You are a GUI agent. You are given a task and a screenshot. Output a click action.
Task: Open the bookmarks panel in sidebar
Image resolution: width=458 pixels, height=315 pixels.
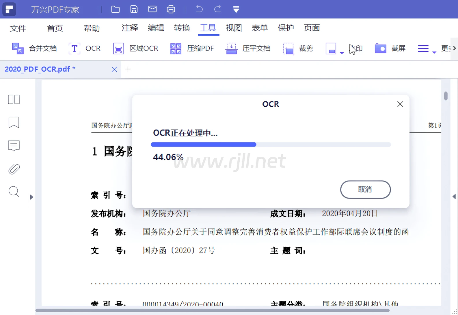14,123
